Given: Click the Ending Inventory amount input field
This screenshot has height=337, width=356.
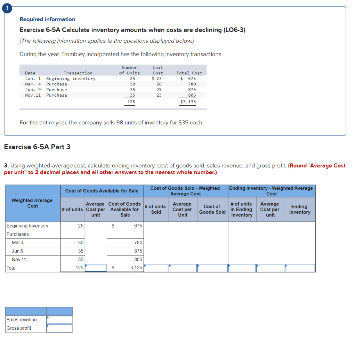Looking at the screenshot, I should click(300, 268).
